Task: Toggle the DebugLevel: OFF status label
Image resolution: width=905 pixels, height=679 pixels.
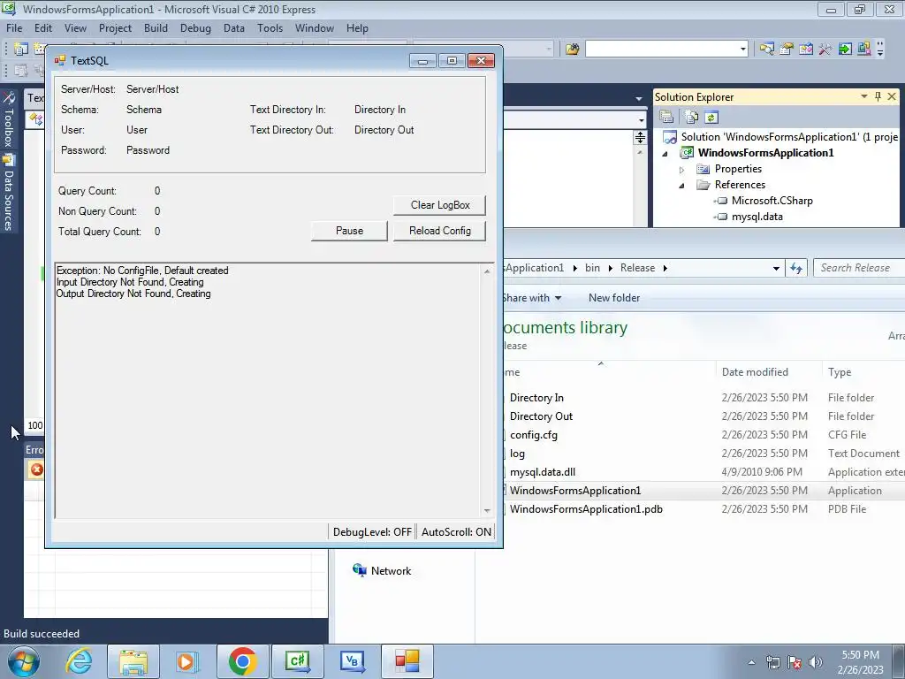Action: [x=372, y=531]
